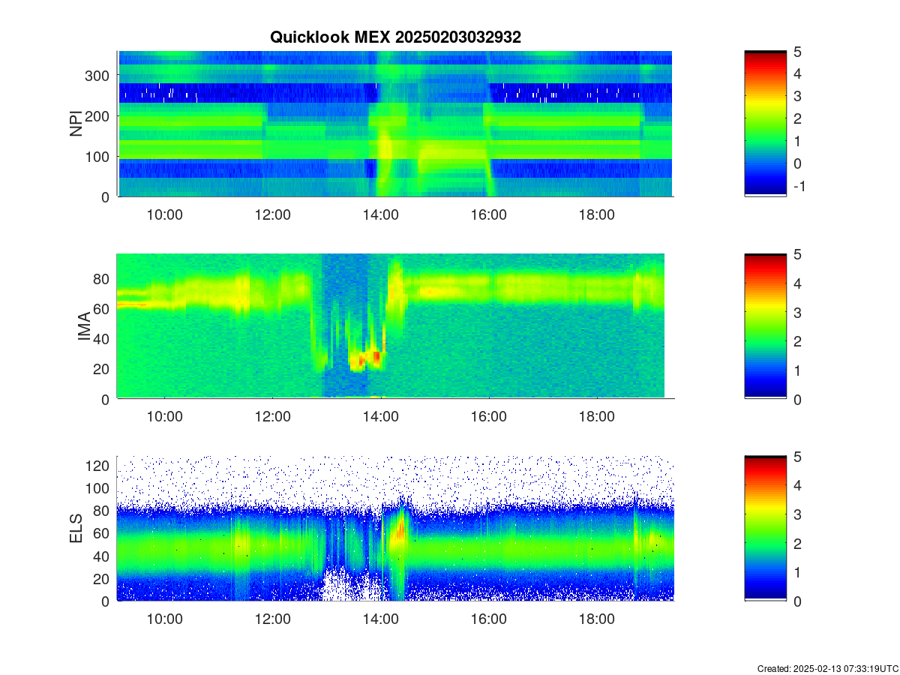Select the ELS y-axis label

point(76,529)
